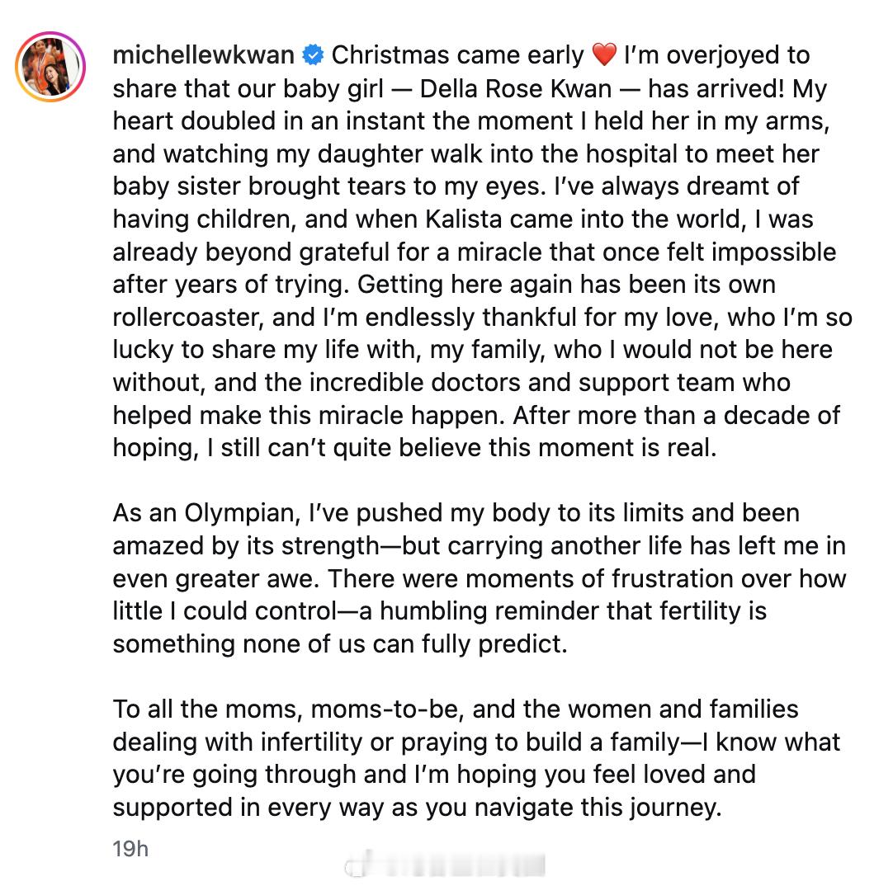Click the phrase "Getting here again"

tap(464, 285)
